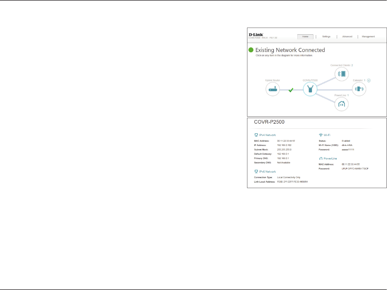Click the Wi-Fi name value 'dlink-449A'

pos(347,145)
